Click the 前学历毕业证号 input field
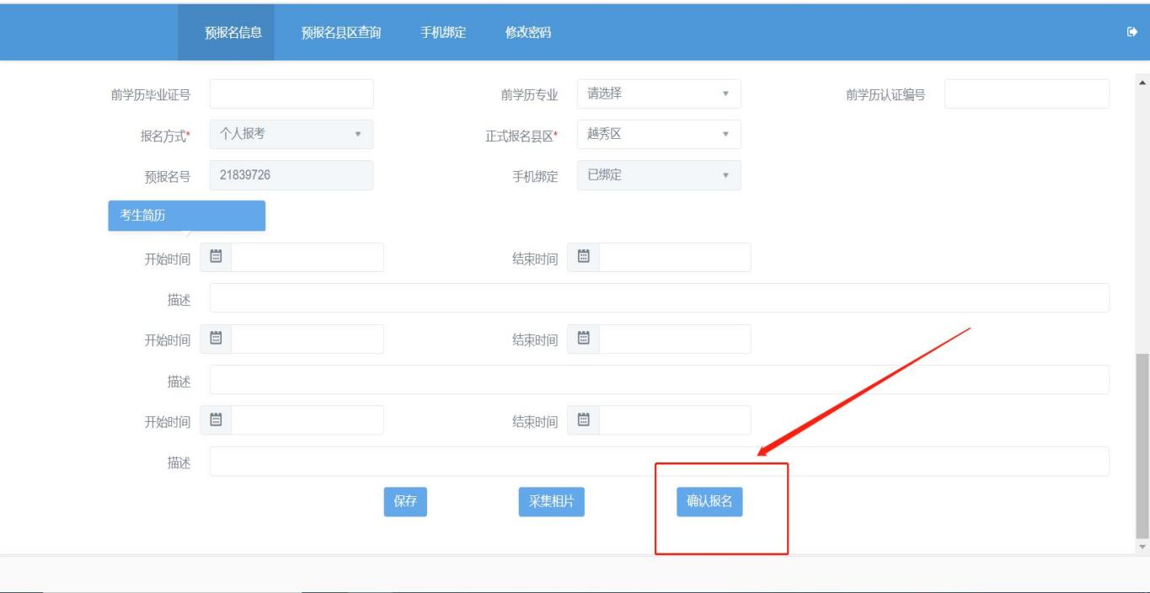 click(x=291, y=94)
